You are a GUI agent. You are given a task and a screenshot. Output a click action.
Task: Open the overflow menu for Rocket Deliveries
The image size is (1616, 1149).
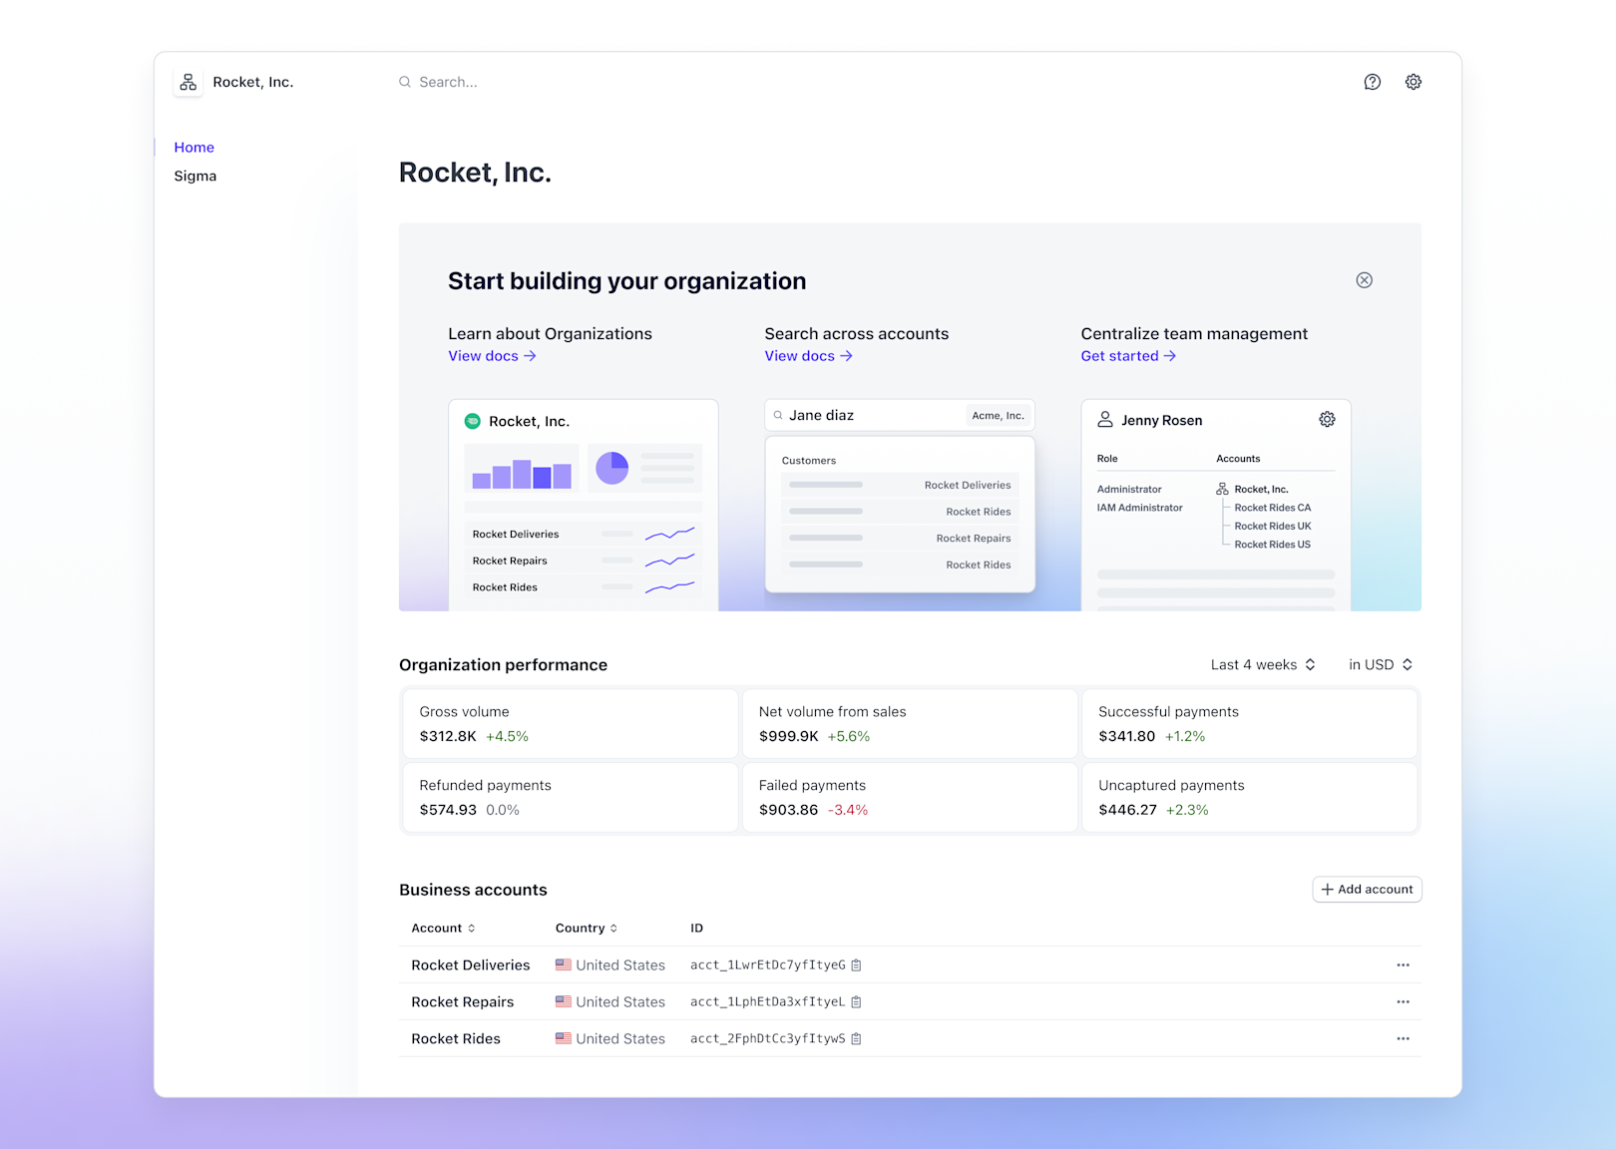(x=1404, y=964)
